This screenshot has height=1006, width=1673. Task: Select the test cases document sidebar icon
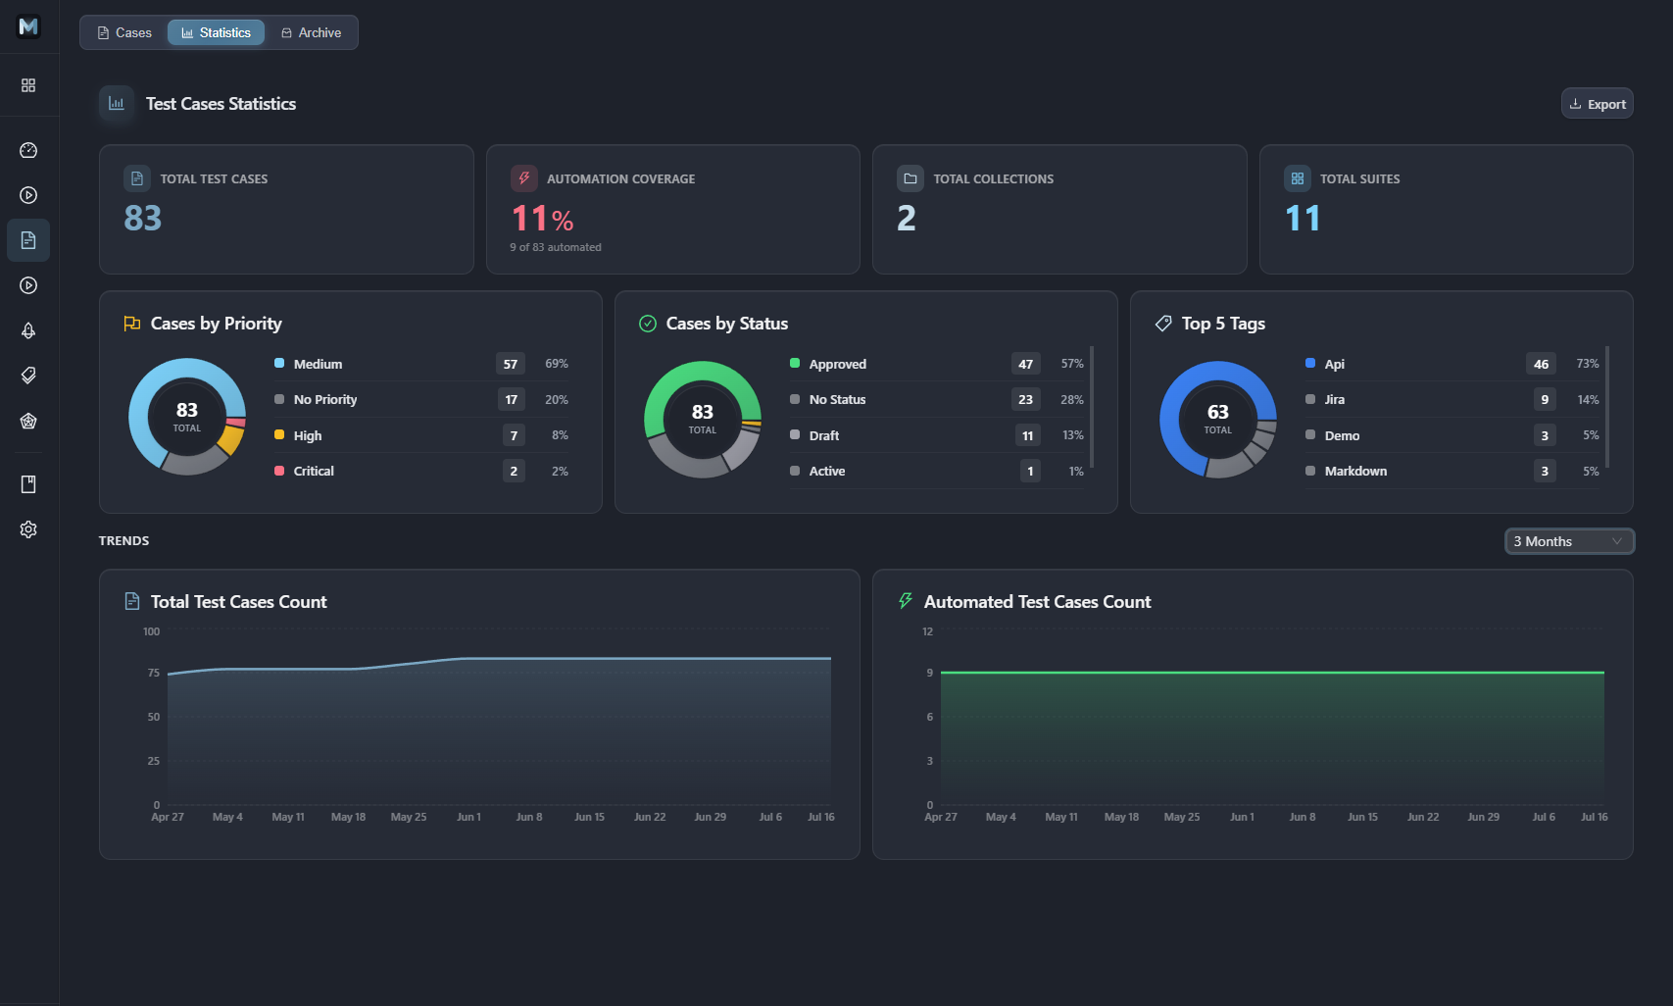point(28,240)
